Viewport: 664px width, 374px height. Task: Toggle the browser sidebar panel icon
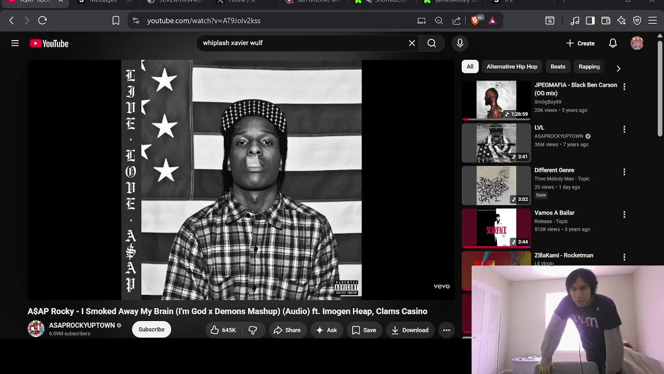pyautogui.click(x=590, y=21)
